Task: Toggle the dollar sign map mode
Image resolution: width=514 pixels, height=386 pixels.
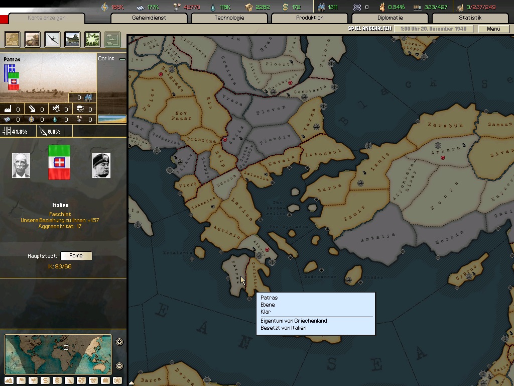Action: point(45,380)
